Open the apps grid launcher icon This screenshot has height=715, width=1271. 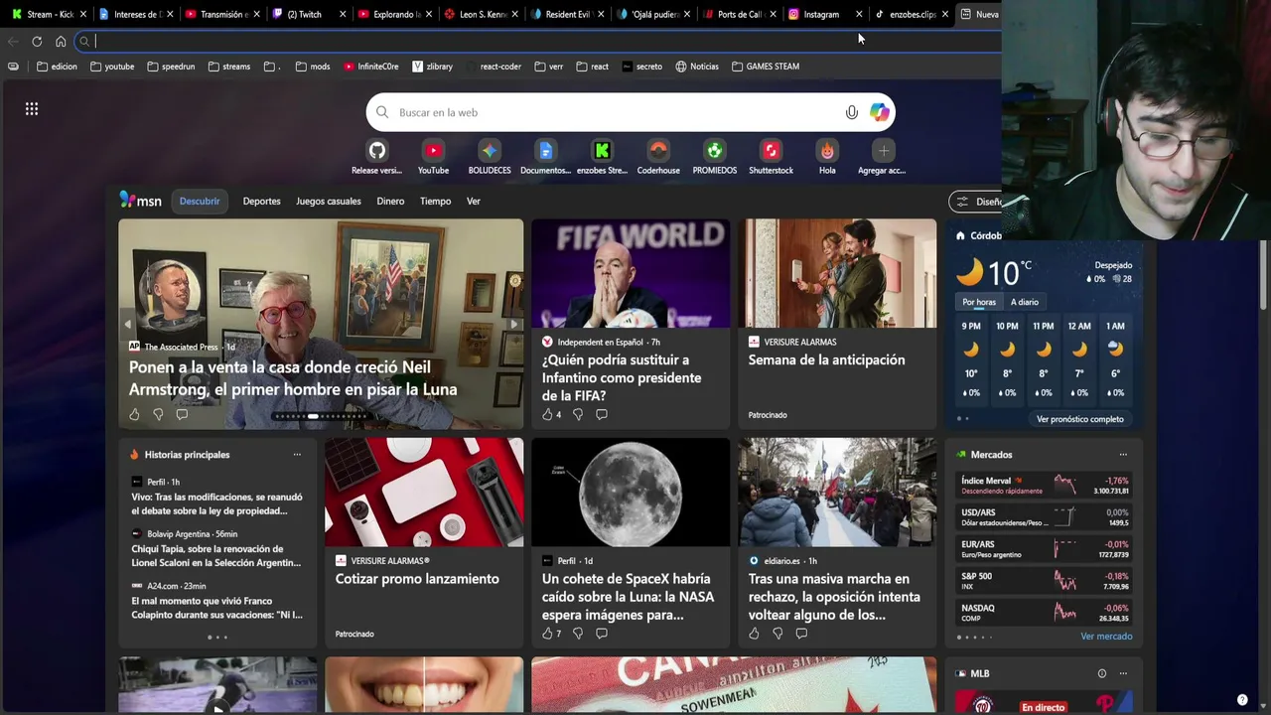pyautogui.click(x=32, y=109)
